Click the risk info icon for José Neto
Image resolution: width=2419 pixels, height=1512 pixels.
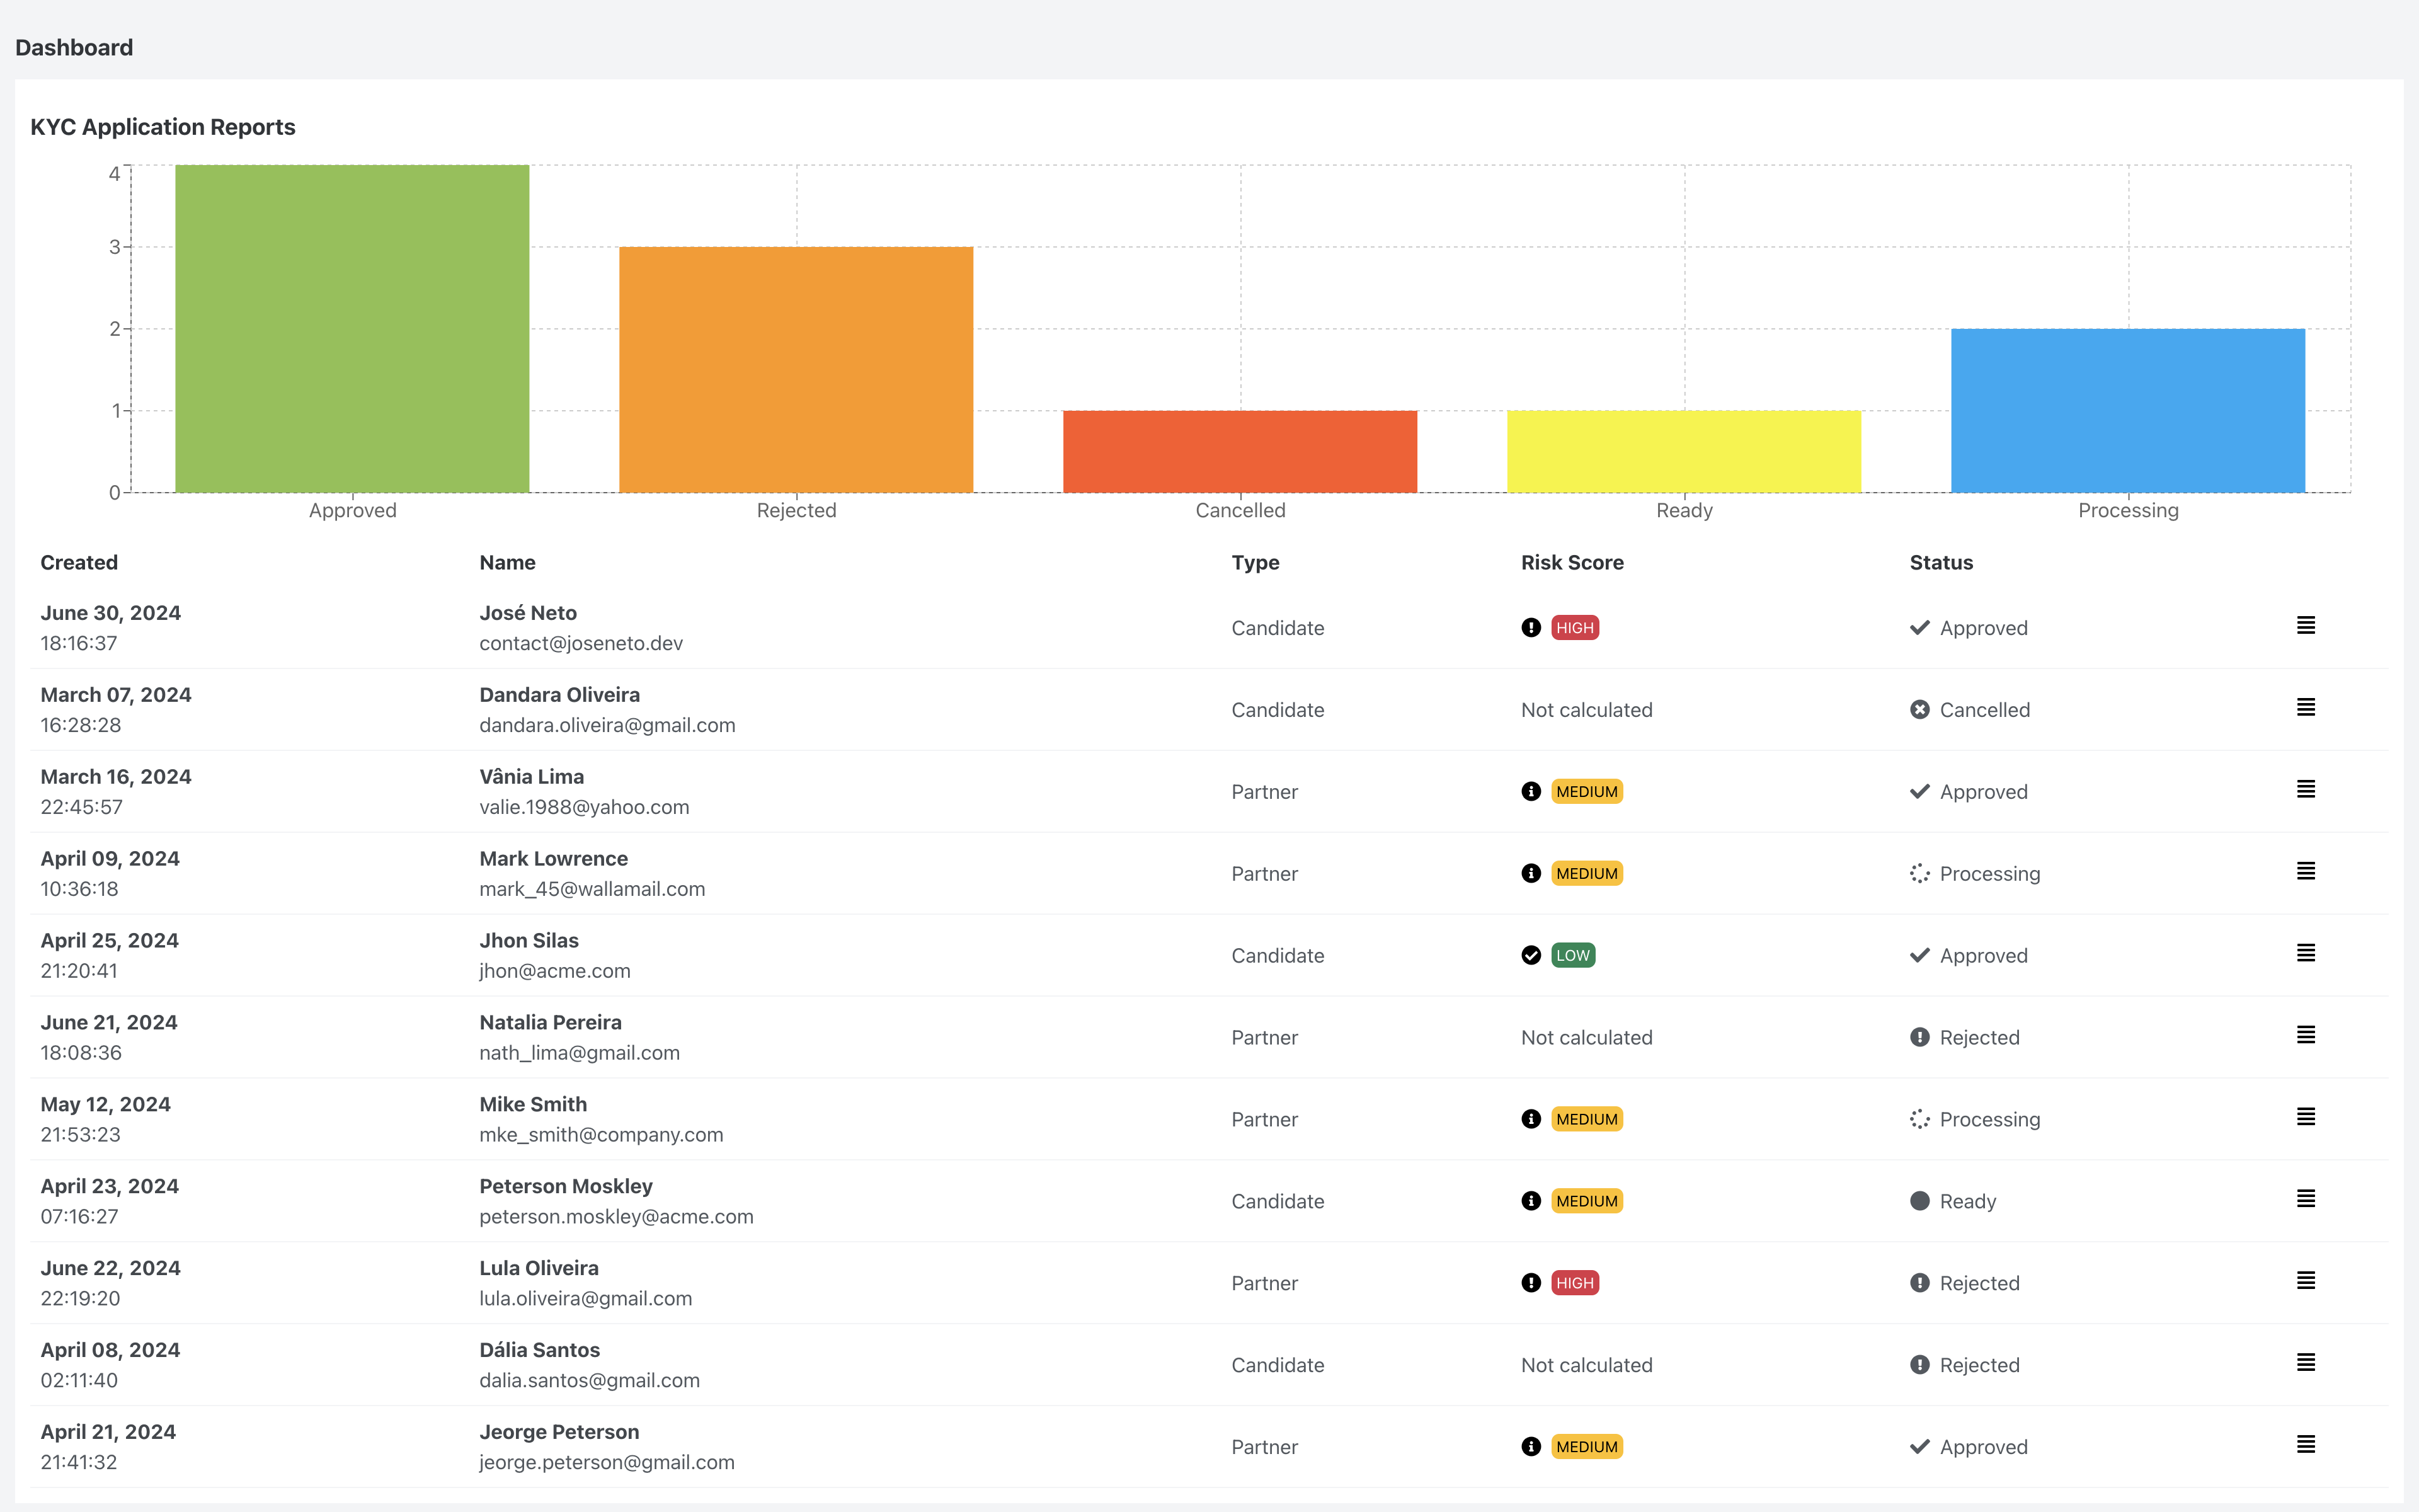1530,628
